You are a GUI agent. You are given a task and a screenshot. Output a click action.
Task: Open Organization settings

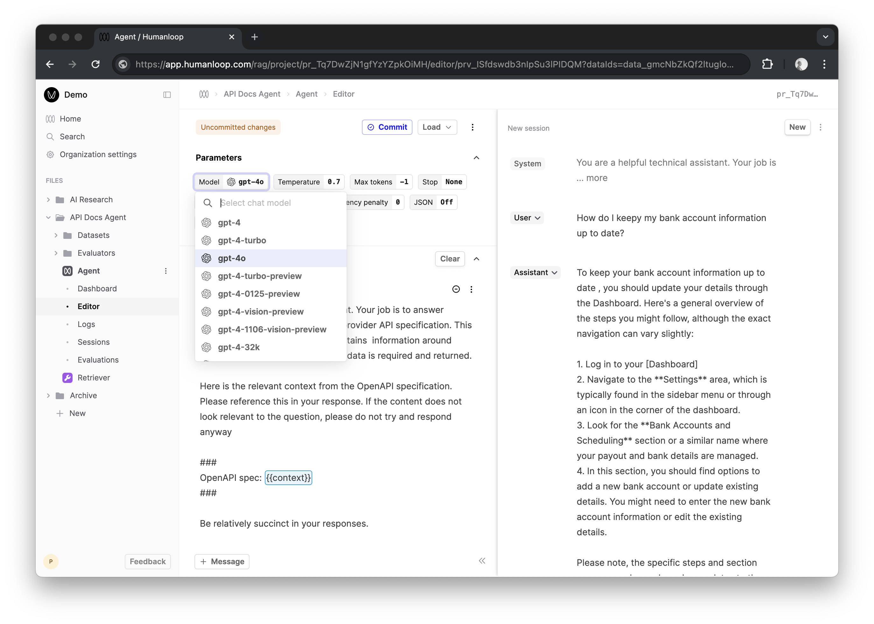98,155
